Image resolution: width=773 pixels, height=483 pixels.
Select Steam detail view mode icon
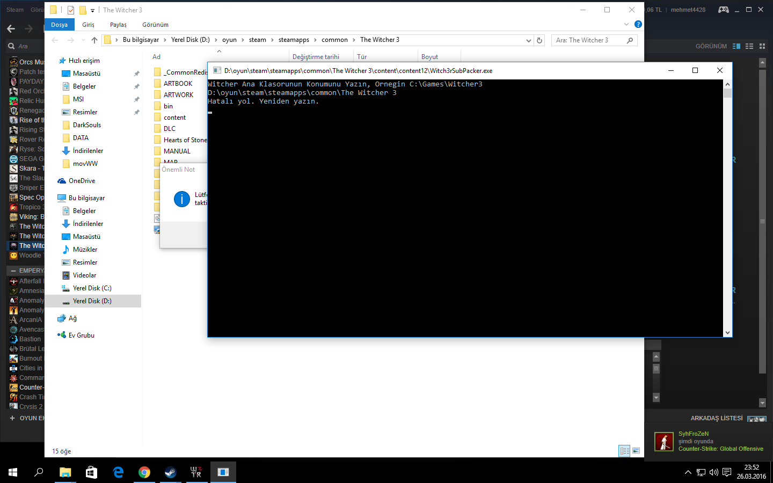click(736, 46)
